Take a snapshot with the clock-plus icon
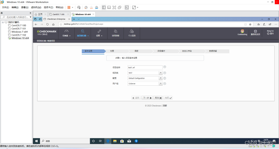Image resolution: width=279 pixels, height=149 pixels. [86, 8]
